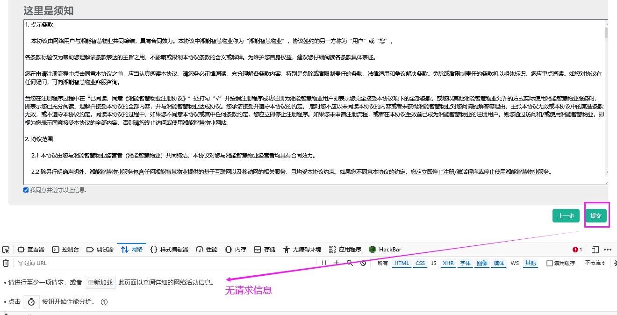617x315 pixels.
Task: Enable the 禁用缓存 (disable cache) checkbox
Action: coord(550,263)
